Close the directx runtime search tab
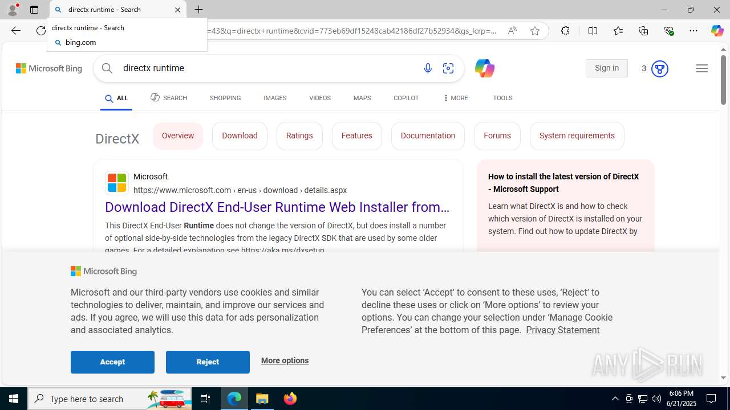Image resolution: width=730 pixels, height=410 pixels. pos(177,10)
